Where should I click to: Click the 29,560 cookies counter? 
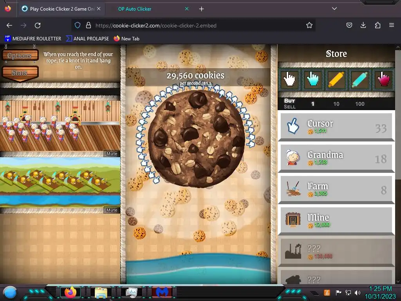coord(196,76)
